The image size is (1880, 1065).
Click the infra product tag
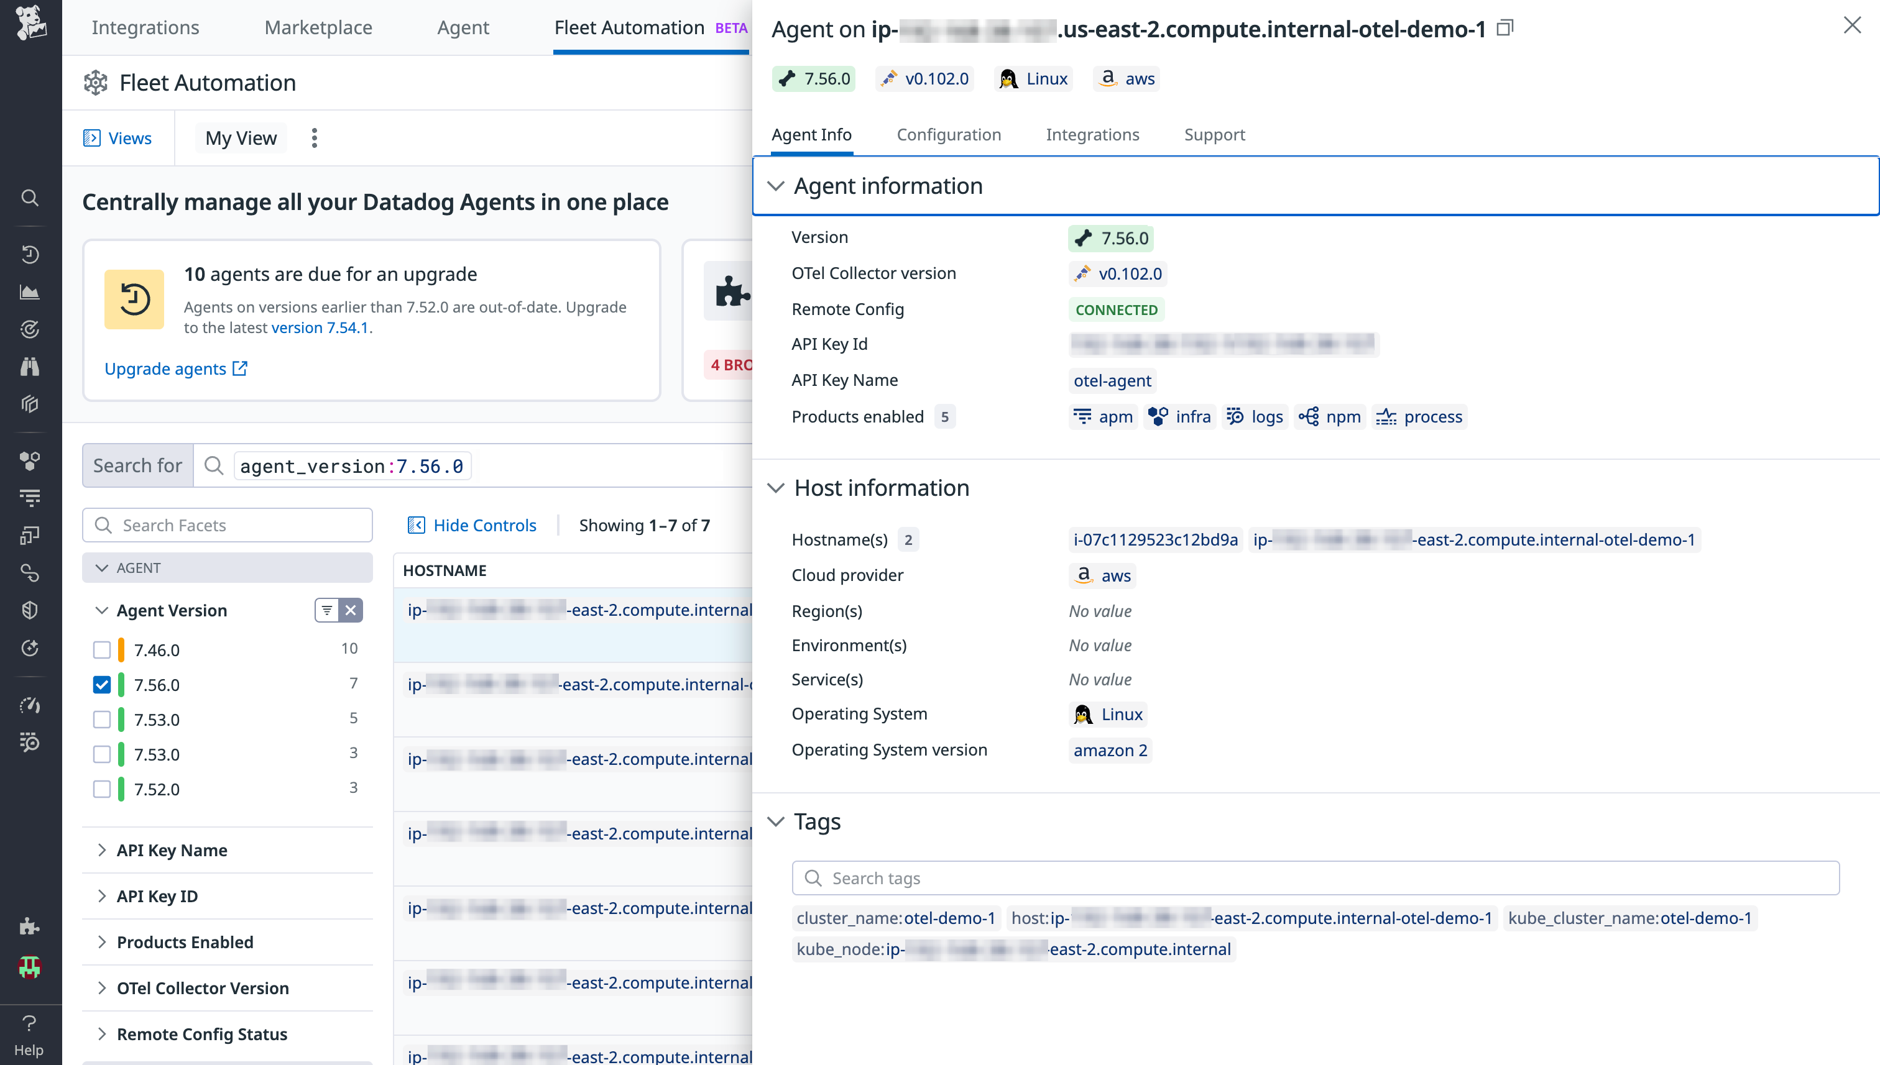coord(1180,417)
